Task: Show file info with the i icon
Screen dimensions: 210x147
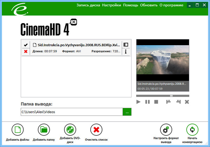Action: 126,51
